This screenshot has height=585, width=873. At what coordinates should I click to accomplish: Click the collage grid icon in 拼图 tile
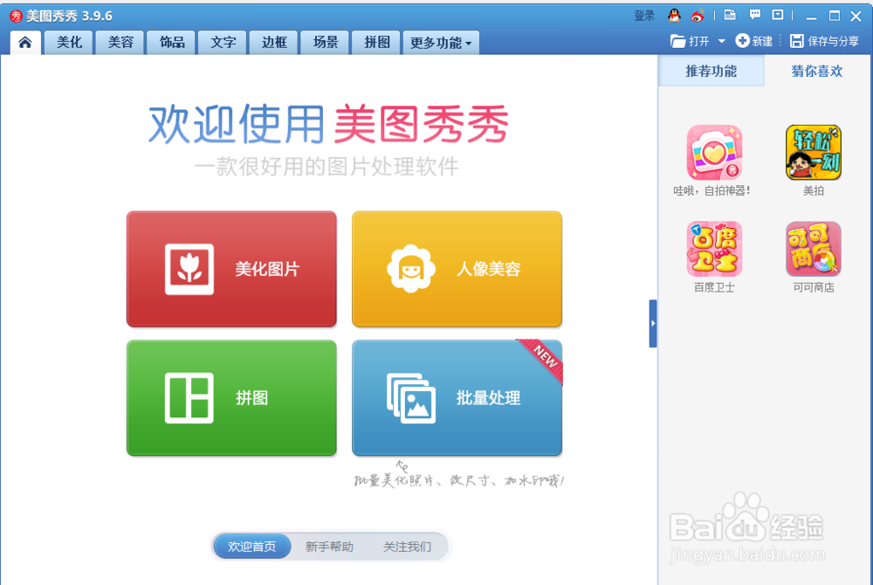point(189,398)
